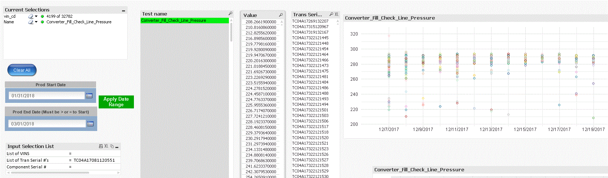Click scroll-up arrow of Trans Serial list
This screenshot has width=608, height=178.
[338, 21]
